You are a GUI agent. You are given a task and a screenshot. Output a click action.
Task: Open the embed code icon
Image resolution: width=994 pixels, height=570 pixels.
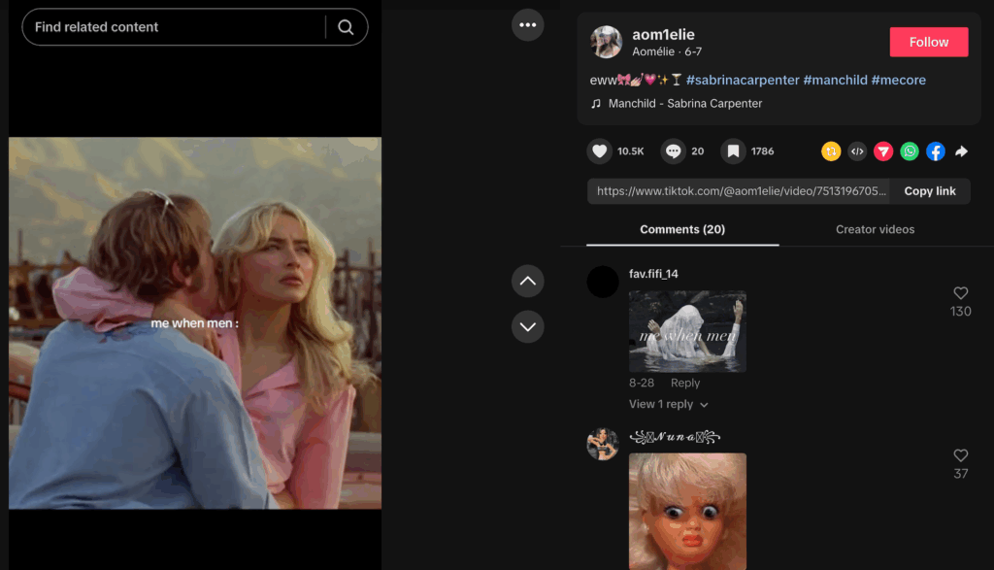click(x=857, y=151)
